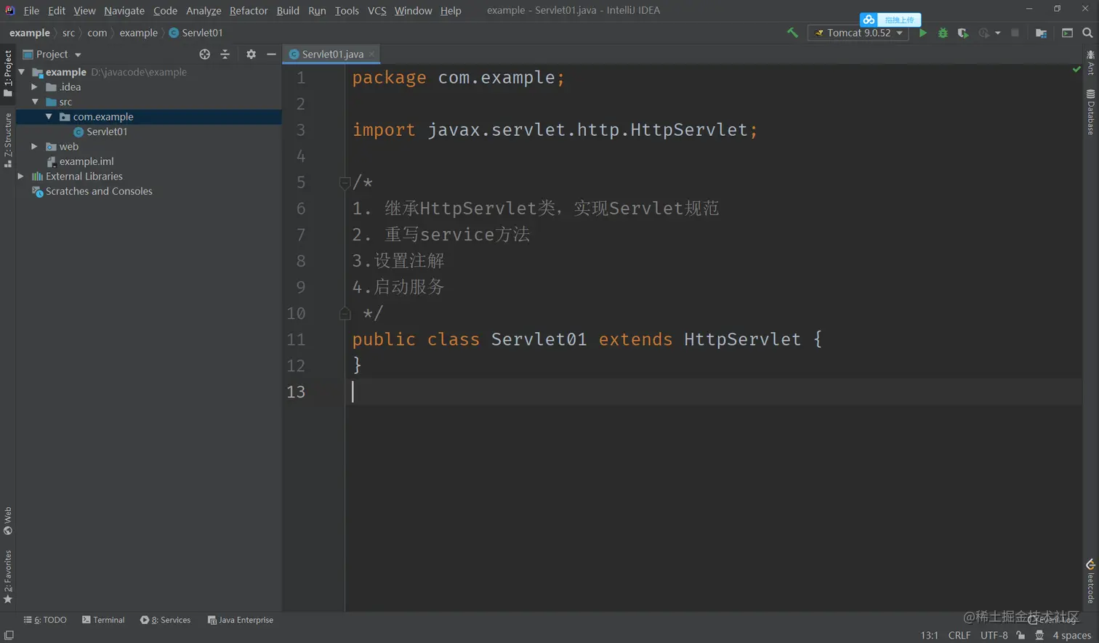Screen dimensions: 1099x643
Task: Select Scratches and Consoles
Action: click(x=92, y=191)
